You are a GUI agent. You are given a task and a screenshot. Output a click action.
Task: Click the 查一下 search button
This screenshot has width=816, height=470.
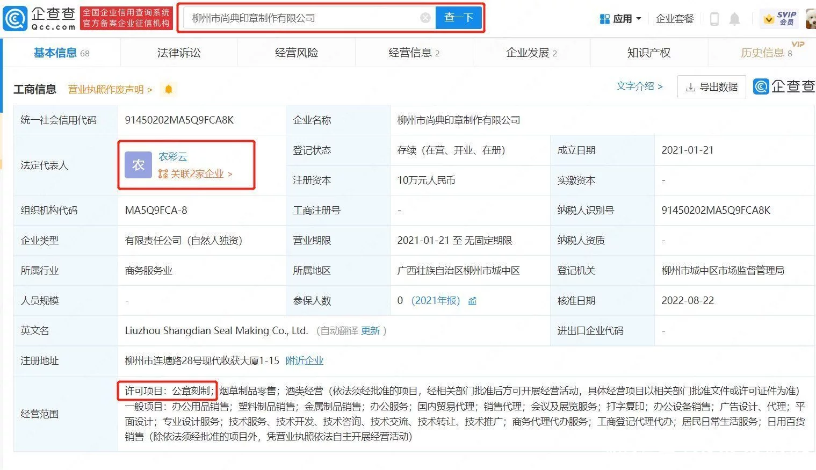click(459, 18)
